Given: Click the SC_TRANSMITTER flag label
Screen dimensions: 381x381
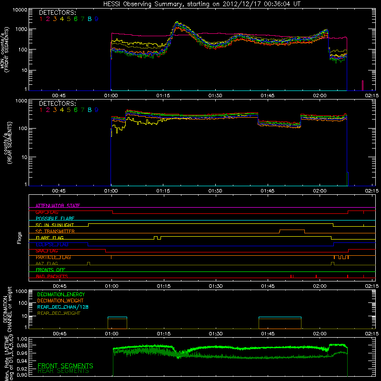Looking at the screenshot, I should 55,231.
